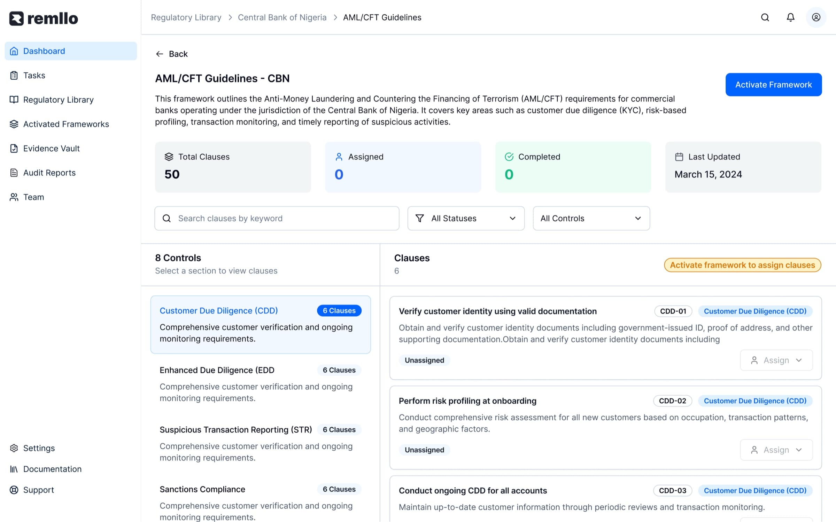The height and width of the screenshot is (522, 836).
Task: Open Perform risk profiling at onboarding clause
Action: click(606, 428)
